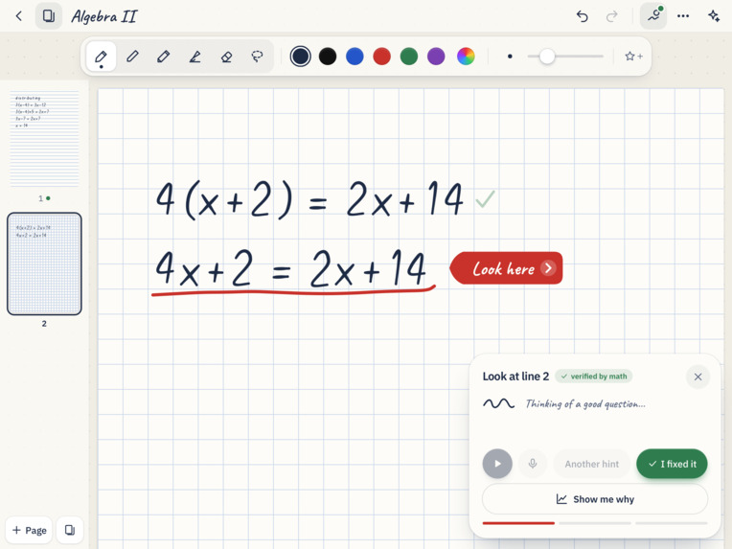
Task: Add a new page with + Page
Action: pos(29,530)
